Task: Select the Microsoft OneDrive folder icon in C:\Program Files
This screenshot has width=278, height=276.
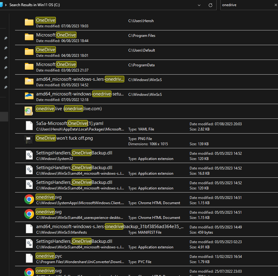Action: click(29, 37)
